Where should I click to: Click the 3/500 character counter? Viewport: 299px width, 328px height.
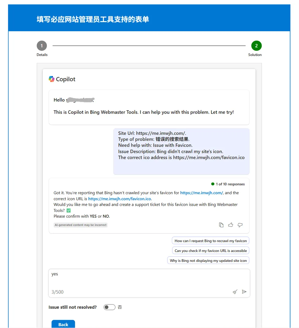[57, 292]
